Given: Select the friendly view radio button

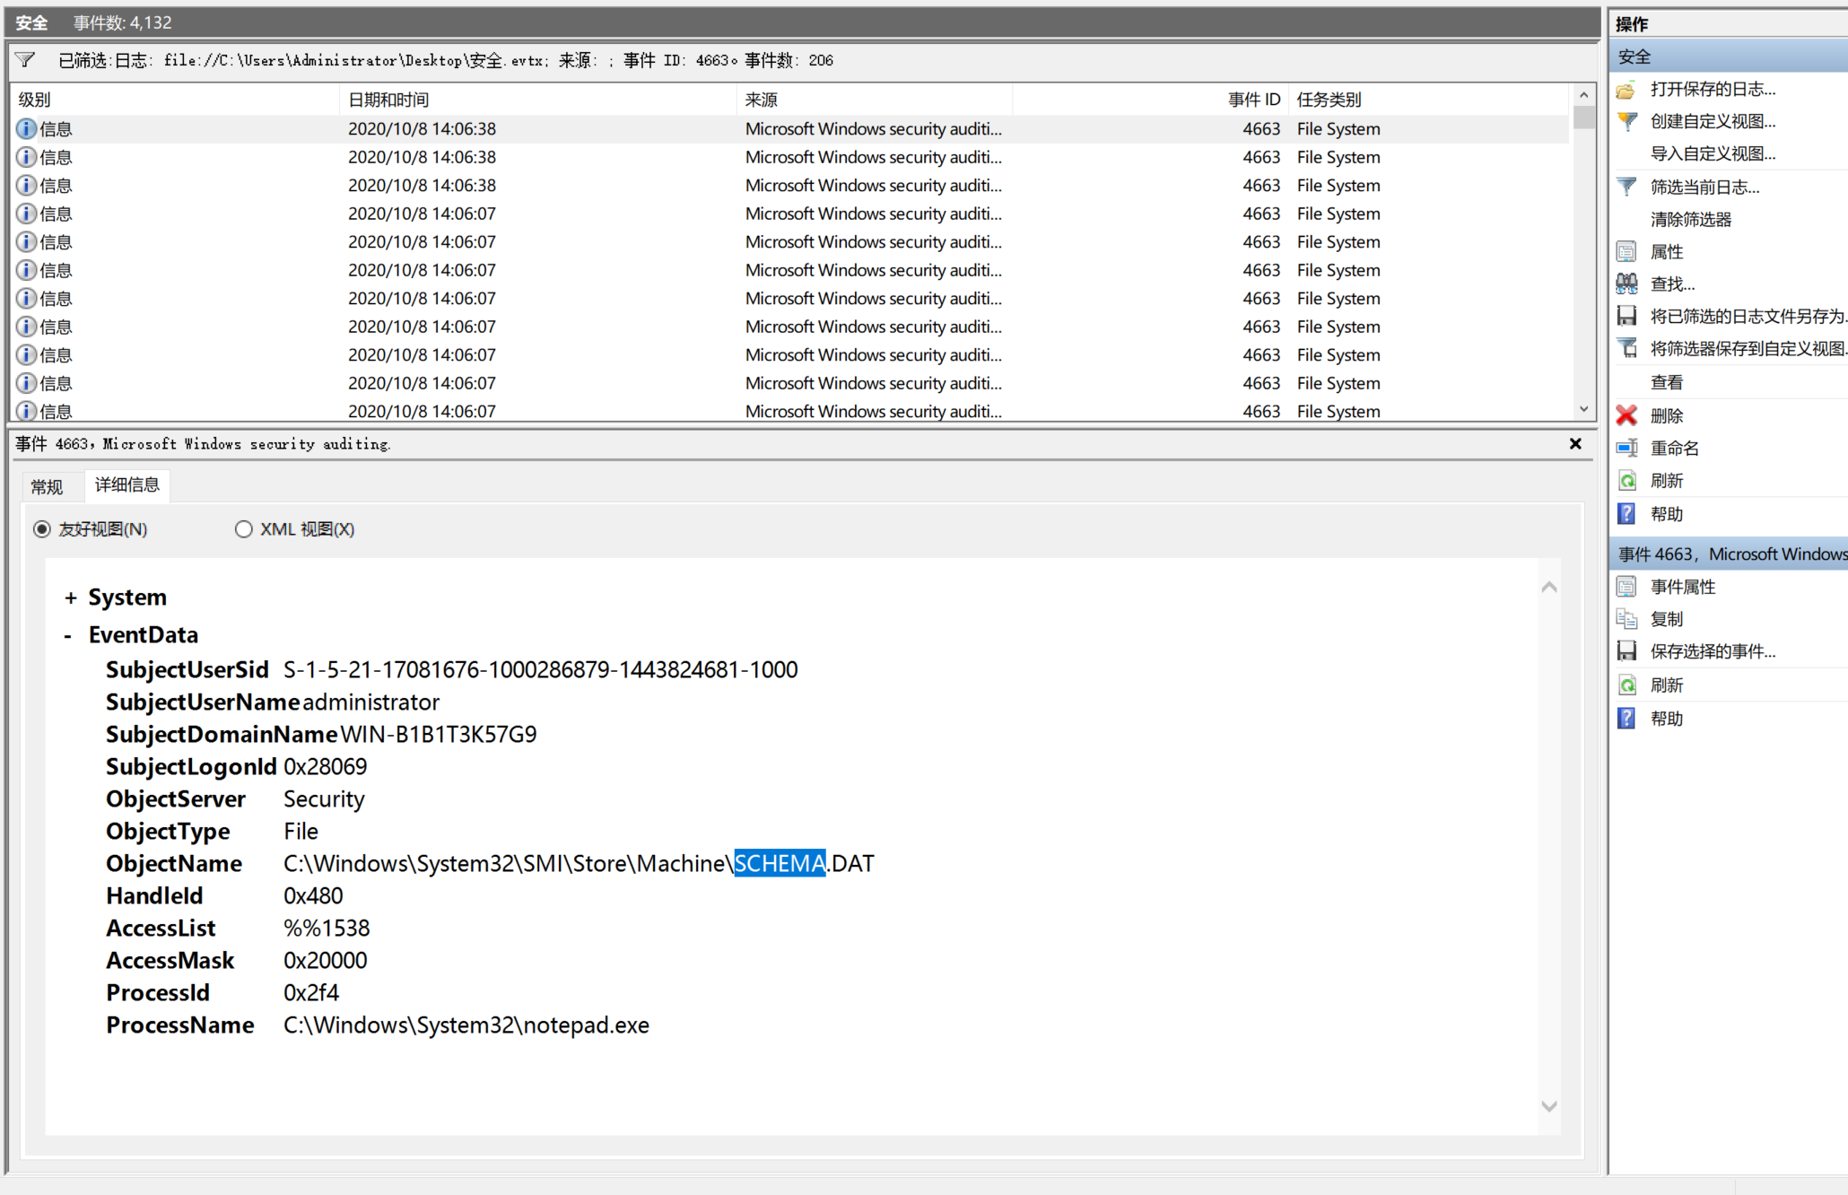Looking at the screenshot, I should (x=42, y=529).
